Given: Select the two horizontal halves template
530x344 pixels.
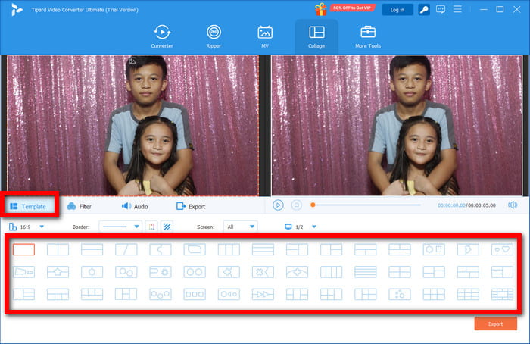Looking at the screenshot, I should point(92,249).
